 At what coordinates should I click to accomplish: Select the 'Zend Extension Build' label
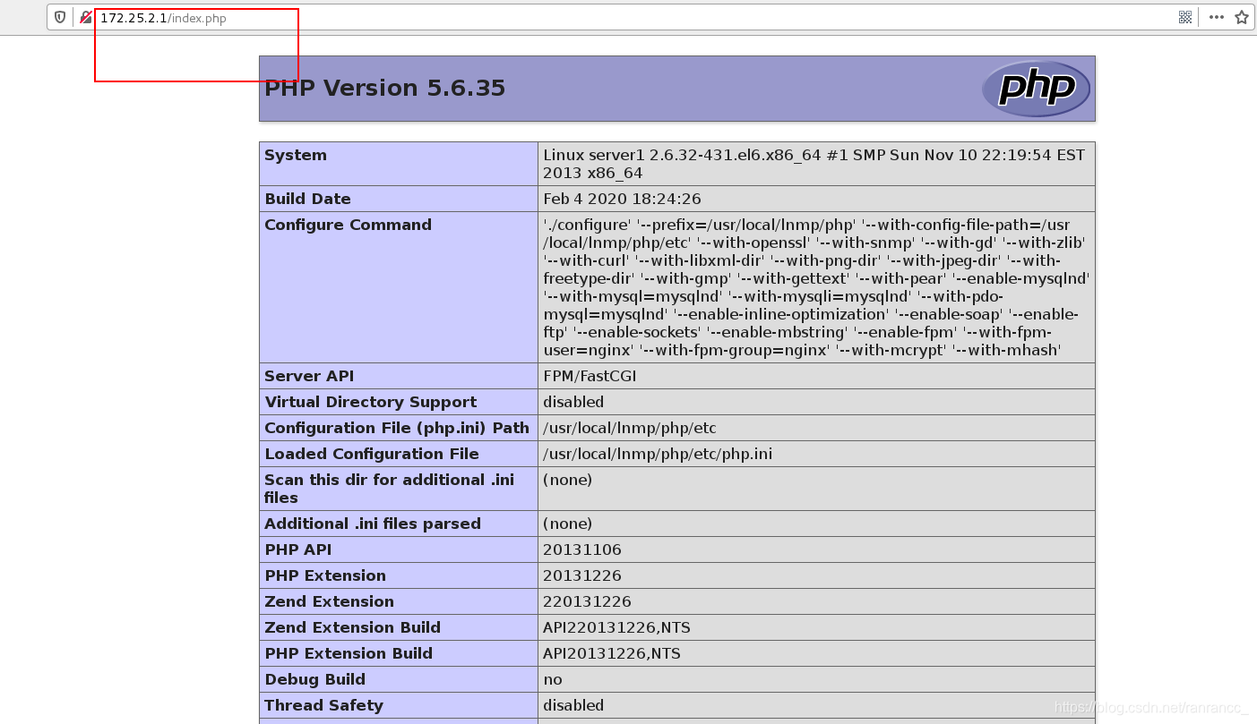pyautogui.click(x=352, y=627)
